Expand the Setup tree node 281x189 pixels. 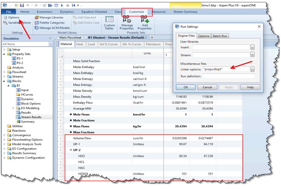5,49
